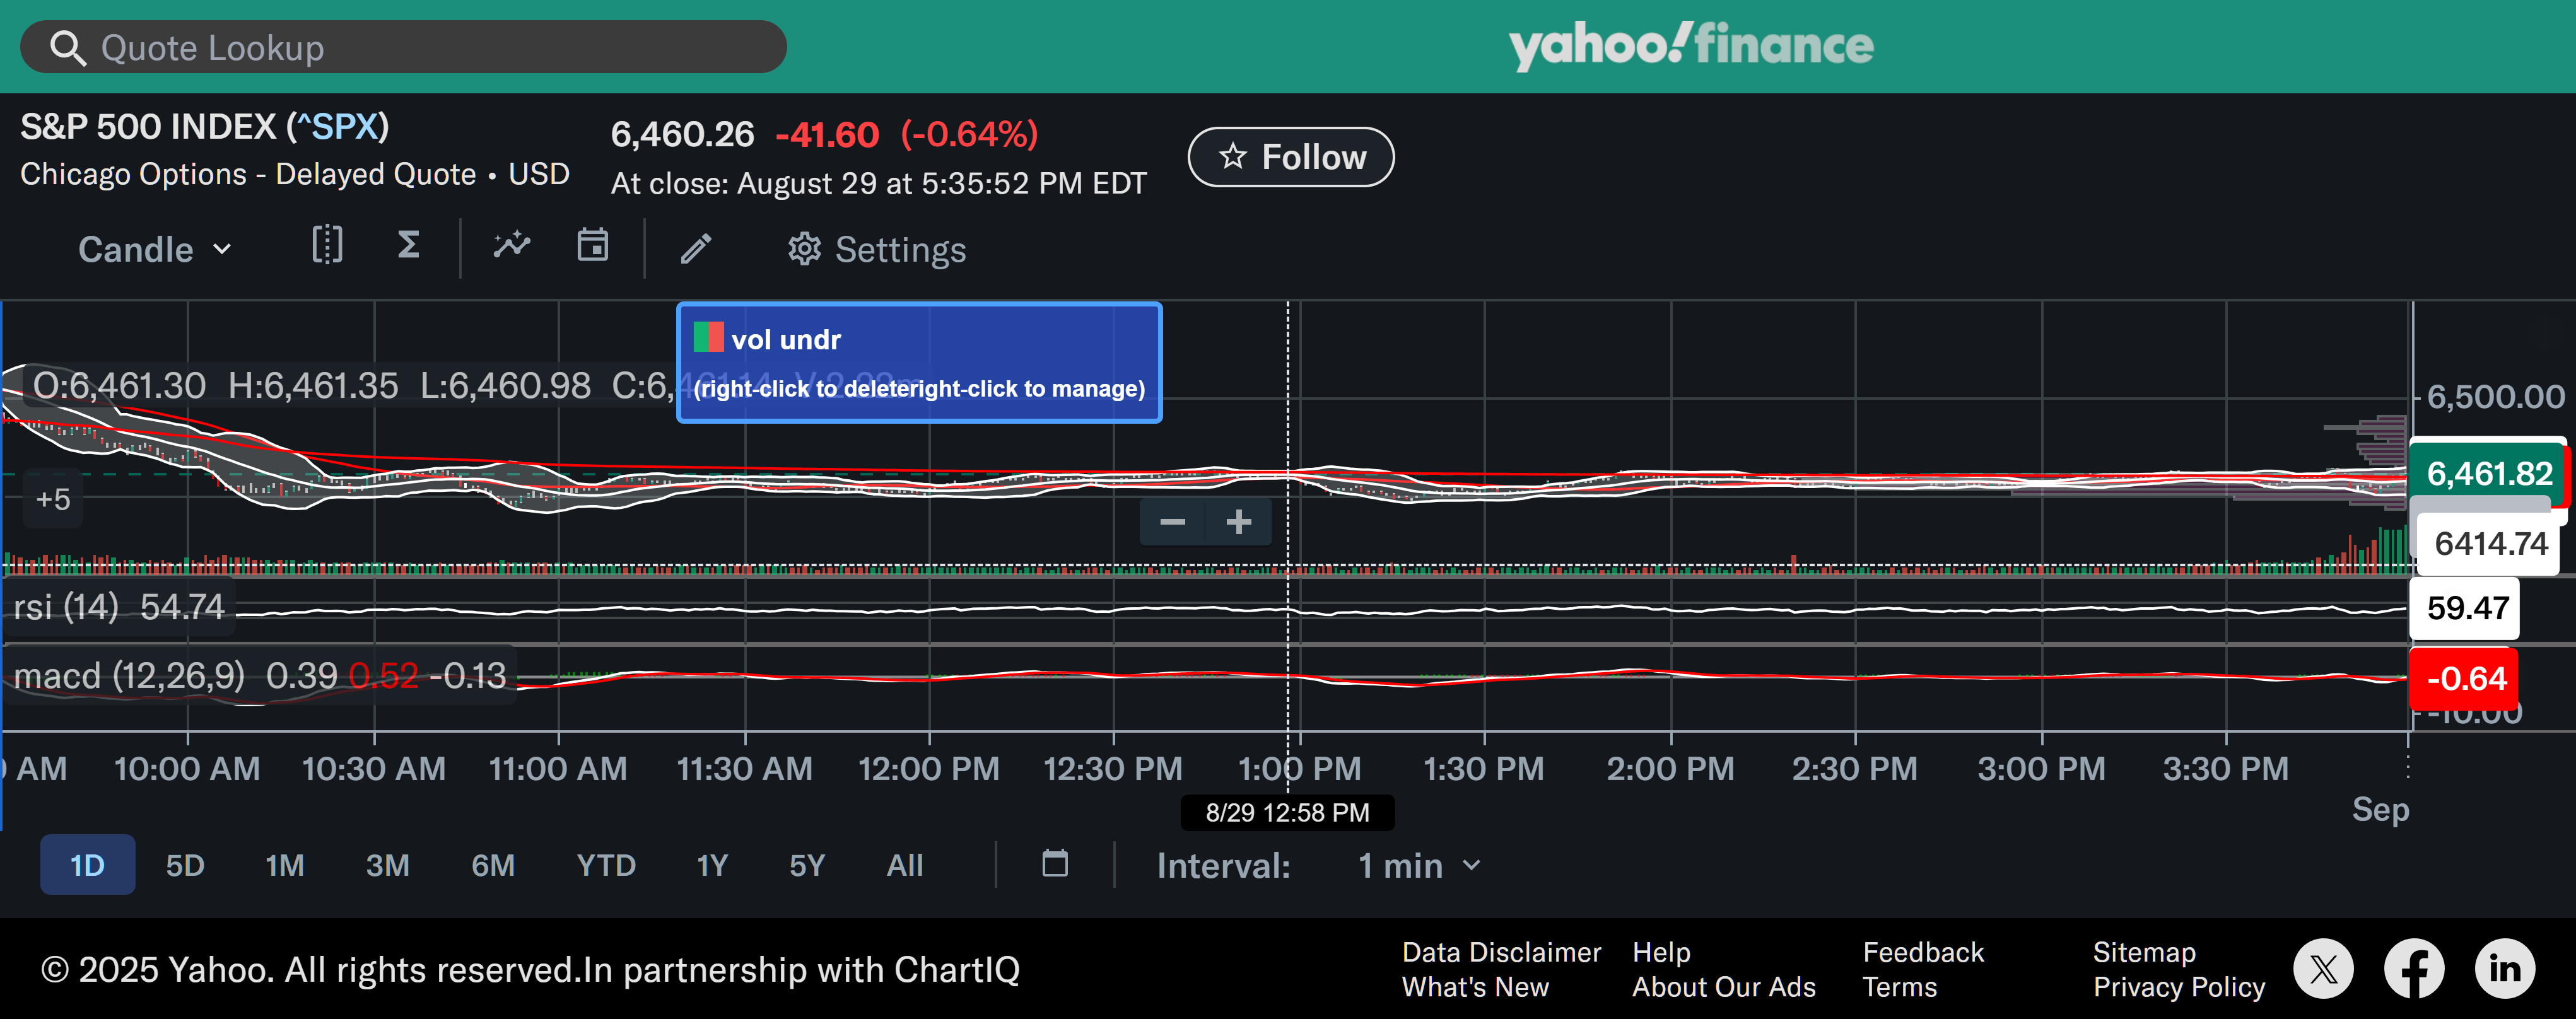Expand the +5 hidden studies badge

coord(53,499)
